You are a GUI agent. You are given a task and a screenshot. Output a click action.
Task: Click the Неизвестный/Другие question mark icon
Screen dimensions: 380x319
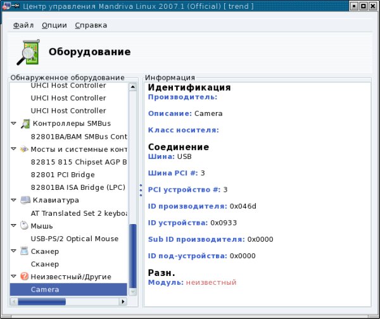24,277
